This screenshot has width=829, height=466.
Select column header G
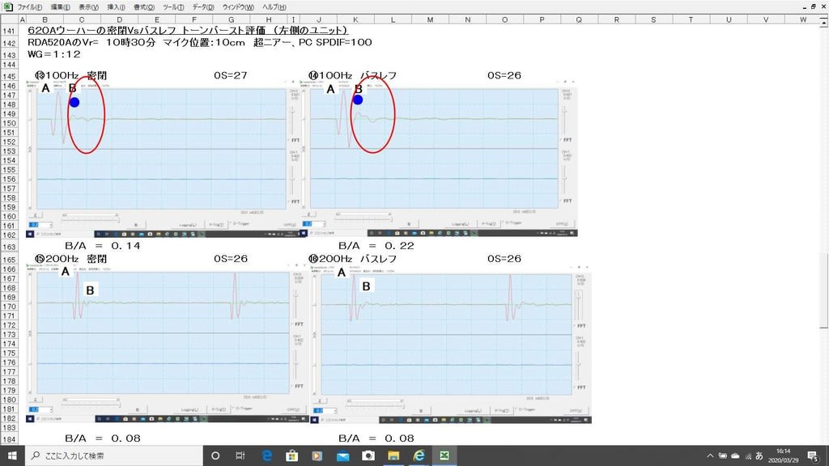tap(231, 19)
